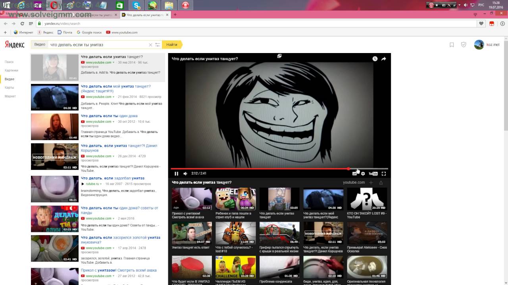Select the Поиск section in sidebar
This screenshot has width=508, height=285.
pyautogui.click(x=9, y=62)
